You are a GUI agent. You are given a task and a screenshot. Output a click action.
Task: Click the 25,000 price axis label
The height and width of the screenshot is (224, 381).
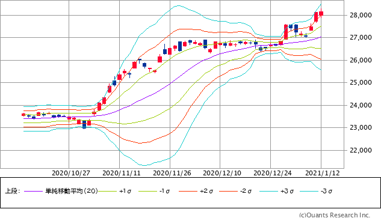point(361,83)
